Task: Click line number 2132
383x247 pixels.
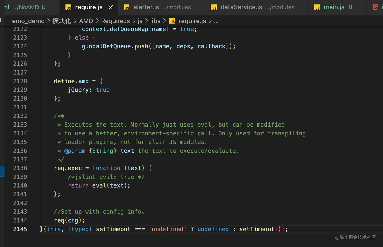Action: (x=20, y=116)
